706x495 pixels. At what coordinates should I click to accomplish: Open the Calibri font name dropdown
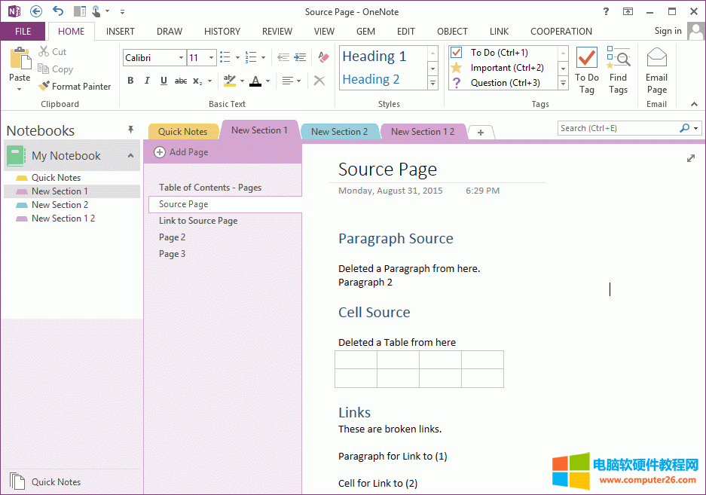[x=181, y=58]
